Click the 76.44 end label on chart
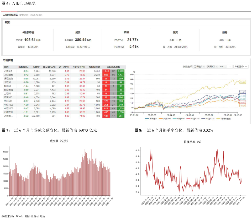 [243, 82]
